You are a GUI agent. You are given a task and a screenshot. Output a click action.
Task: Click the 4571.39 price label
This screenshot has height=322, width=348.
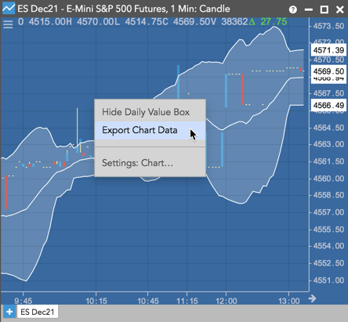click(328, 50)
